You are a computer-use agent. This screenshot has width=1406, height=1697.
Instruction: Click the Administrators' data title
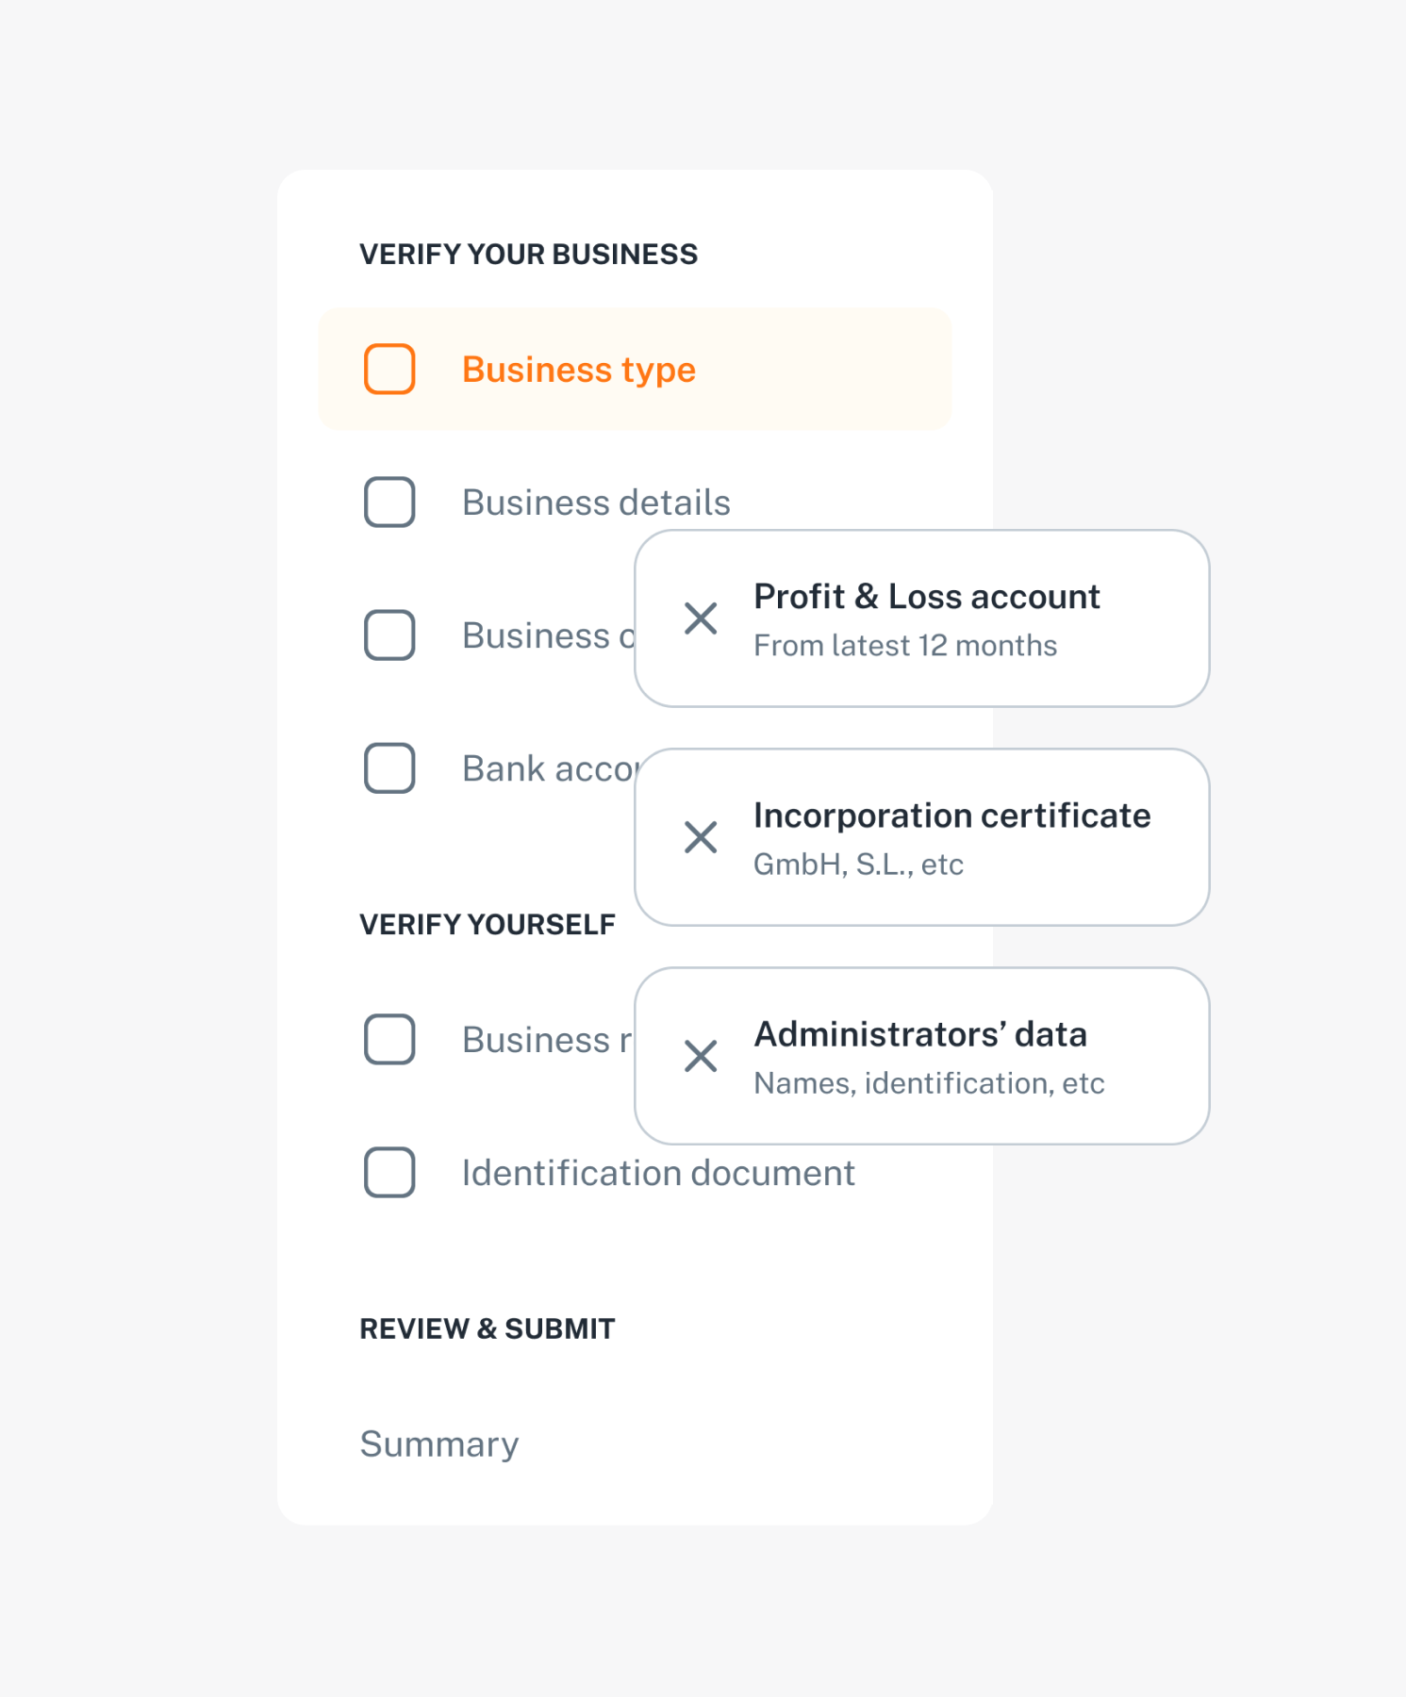coord(920,1034)
